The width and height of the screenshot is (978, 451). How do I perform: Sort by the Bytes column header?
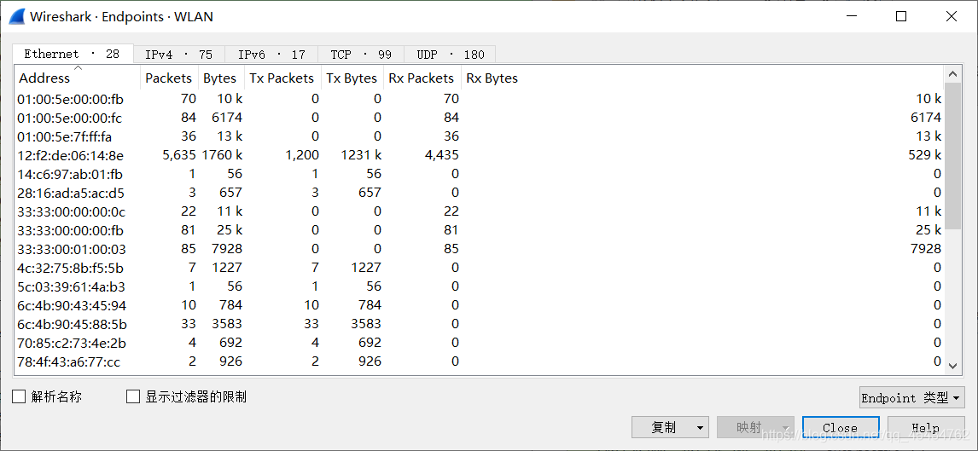coord(221,78)
